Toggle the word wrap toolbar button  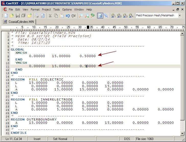click(100, 16)
